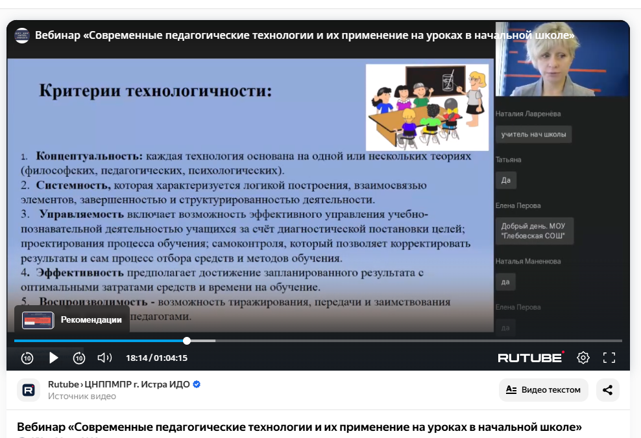This screenshot has height=438, width=641.
Task: Click the video progress slider handle
Action: click(187, 341)
